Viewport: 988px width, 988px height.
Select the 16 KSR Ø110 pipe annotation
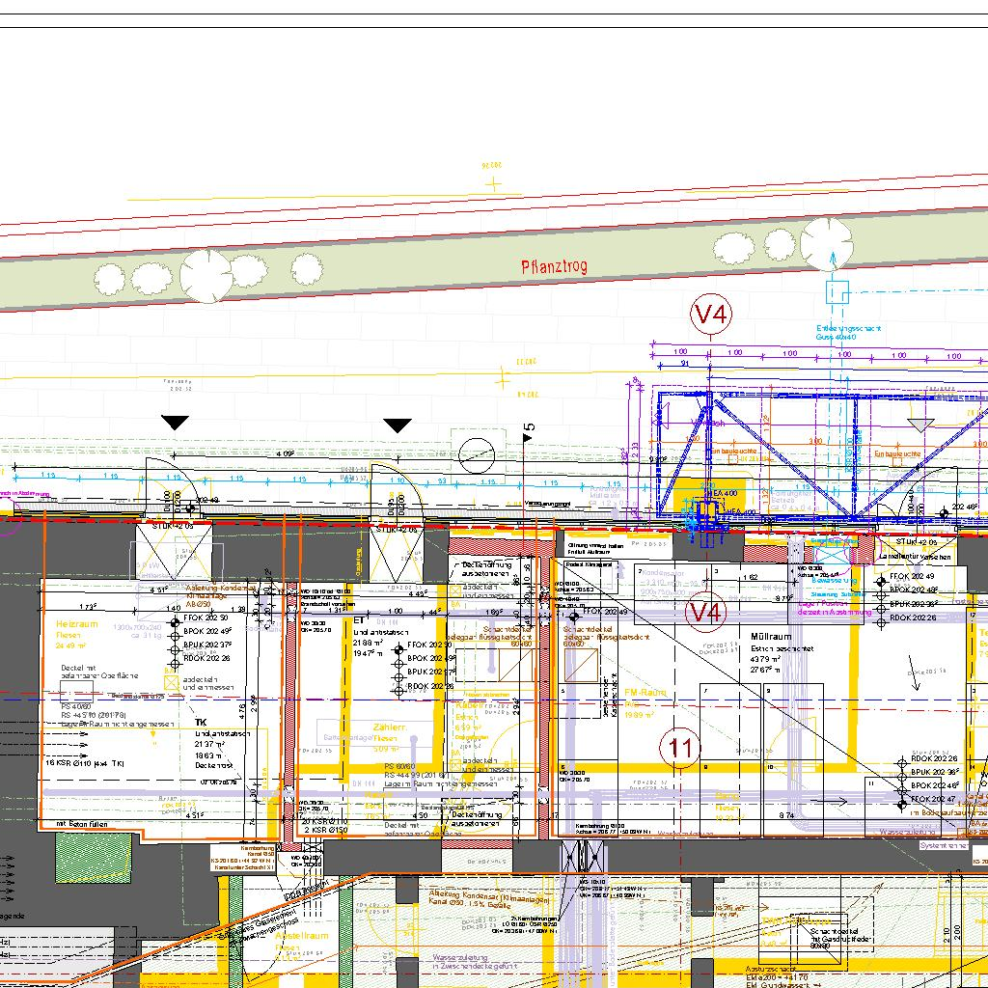[85, 762]
